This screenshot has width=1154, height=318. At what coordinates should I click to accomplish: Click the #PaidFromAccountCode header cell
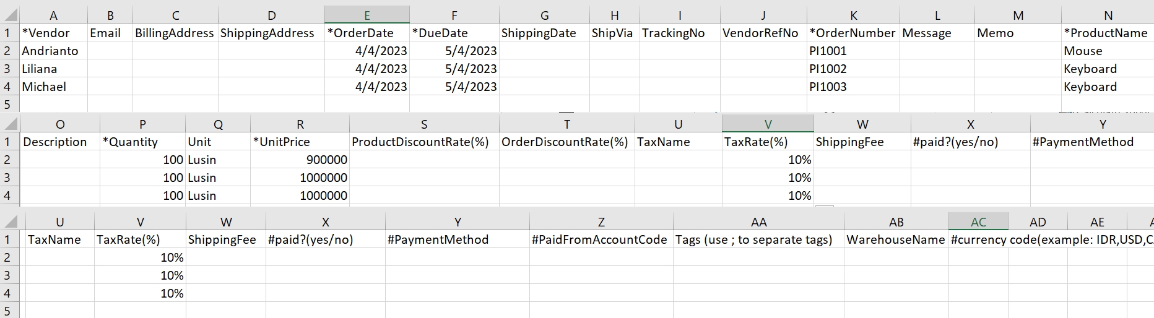601,239
